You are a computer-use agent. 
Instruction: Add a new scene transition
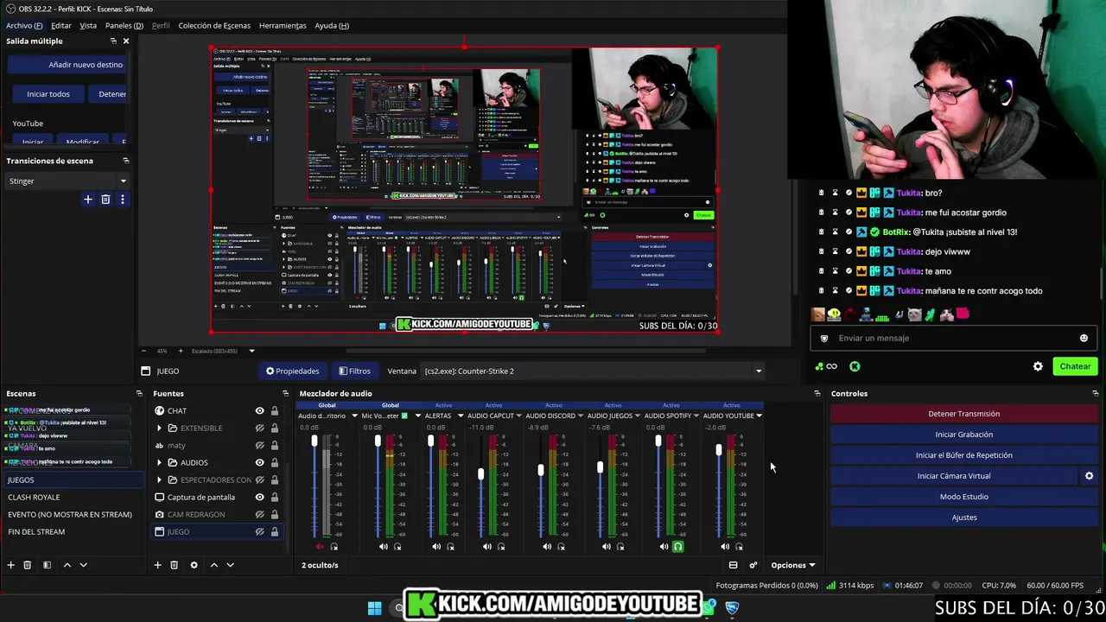click(x=87, y=200)
